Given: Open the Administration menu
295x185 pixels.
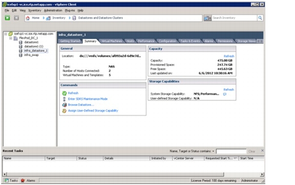Looking at the screenshot, I should 53,11.
